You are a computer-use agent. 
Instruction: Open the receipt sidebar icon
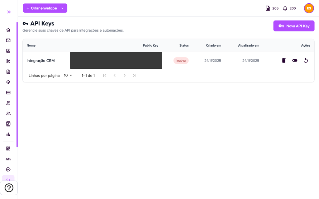click(8, 103)
